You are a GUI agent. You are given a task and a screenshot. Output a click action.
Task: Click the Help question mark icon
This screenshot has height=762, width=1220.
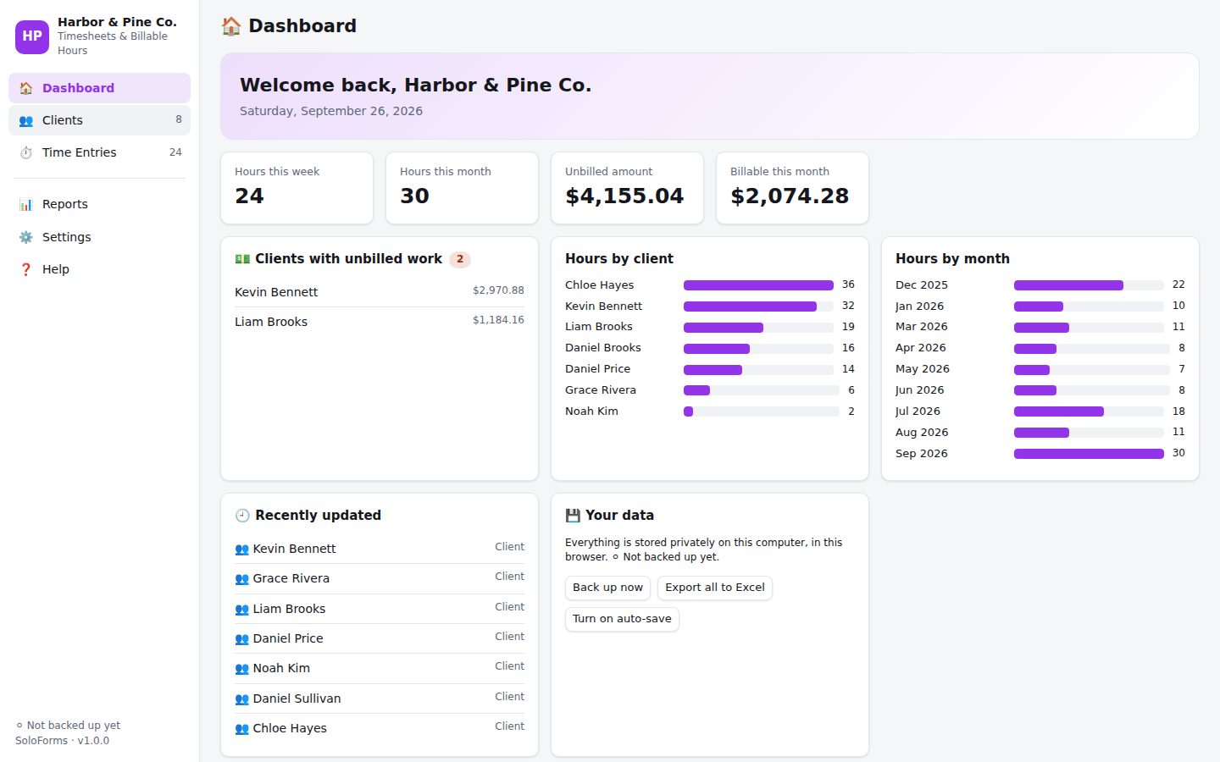point(26,269)
